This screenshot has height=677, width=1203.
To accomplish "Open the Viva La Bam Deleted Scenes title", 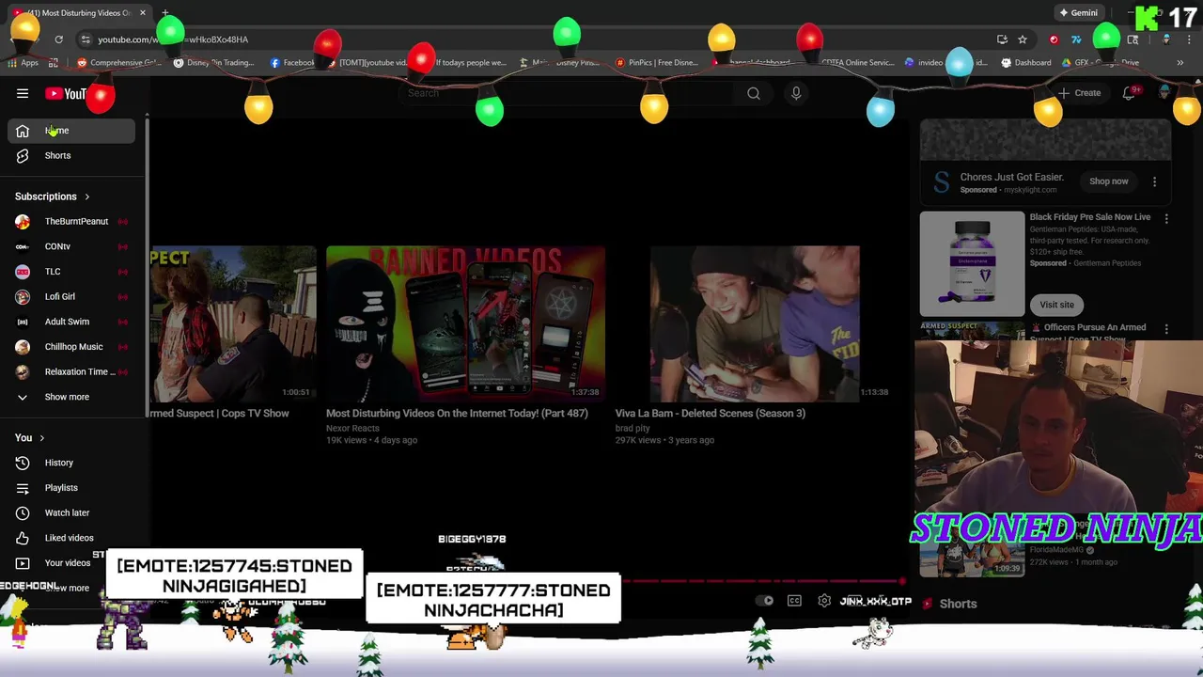I will point(711,413).
